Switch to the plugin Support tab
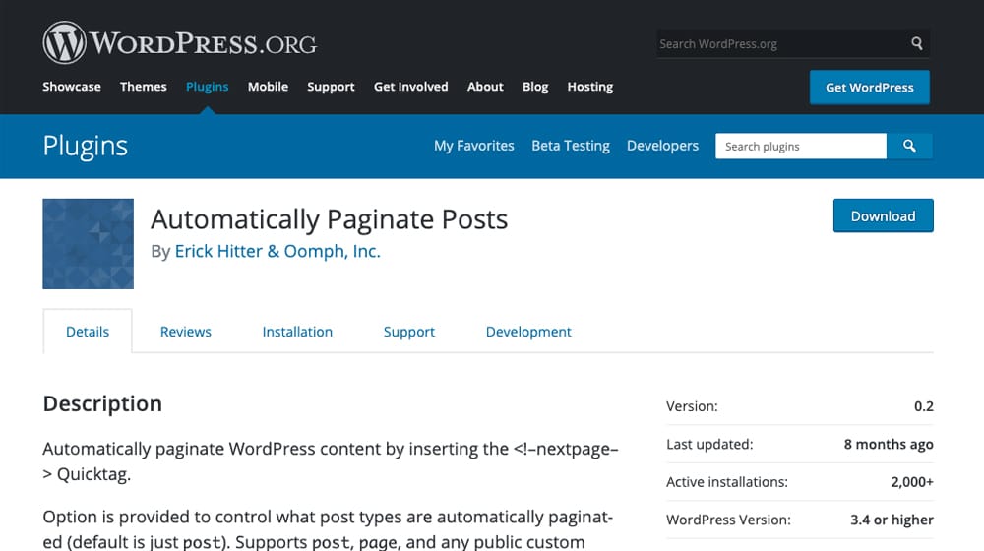This screenshot has height=551, width=984. point(409,332)
